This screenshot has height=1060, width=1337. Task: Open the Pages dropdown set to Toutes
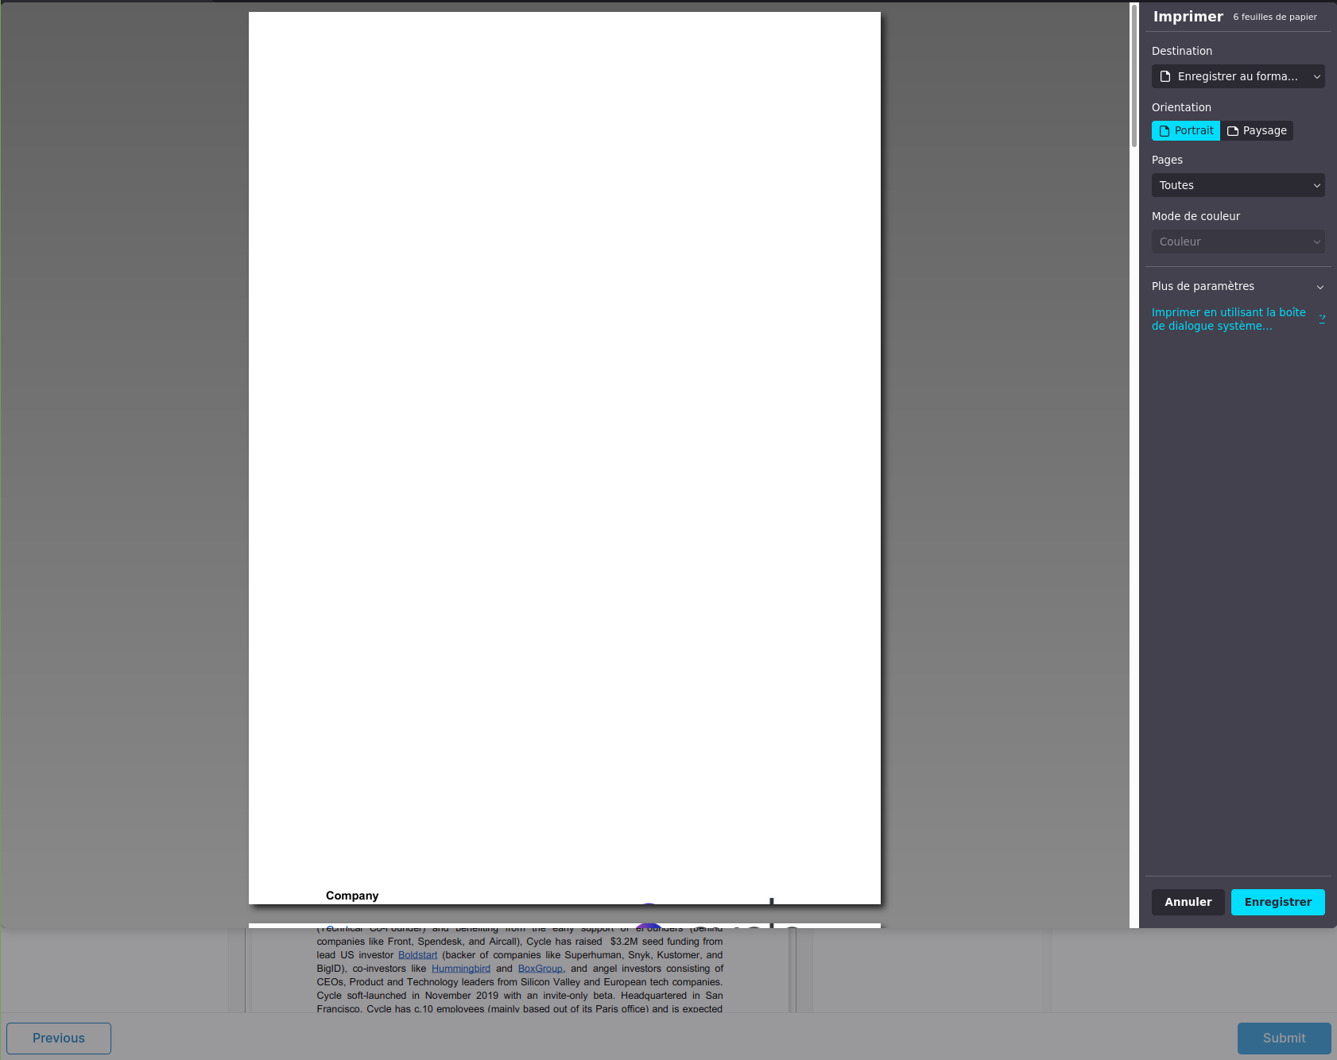tap(1238, 184)
